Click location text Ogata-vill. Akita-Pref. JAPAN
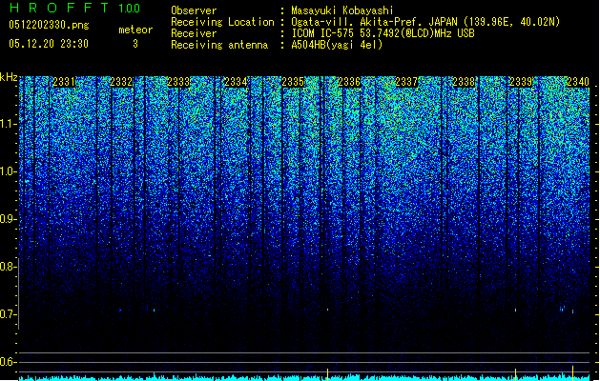600x381 pixels. click(x=374, y=22)
